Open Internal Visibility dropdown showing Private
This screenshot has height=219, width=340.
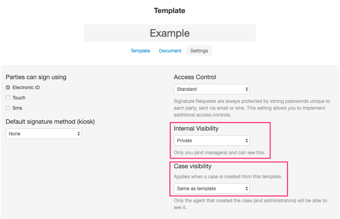(x=212, y=141)
